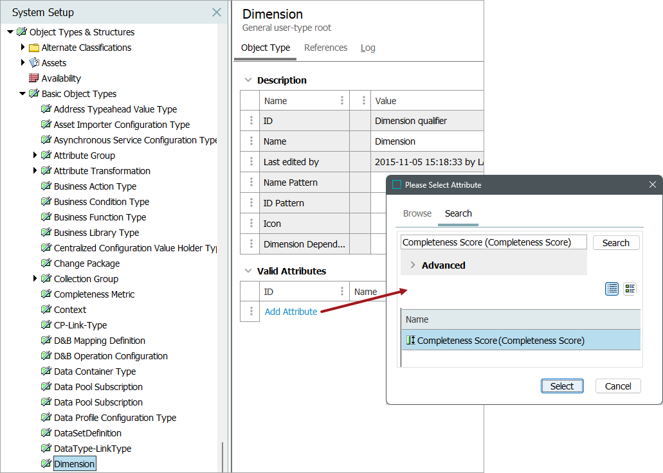Close the System Setup panel
The width and height of the screenshot is (663, 473).
click(217, 12)
